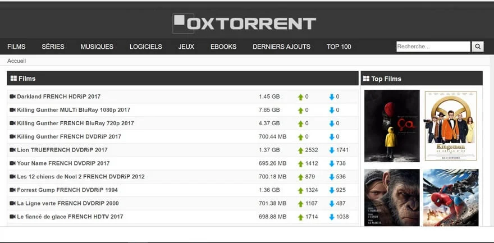Click the camera icon beside Forrest Gump
This screenshot has height=243, width=494.
point(12,190)
